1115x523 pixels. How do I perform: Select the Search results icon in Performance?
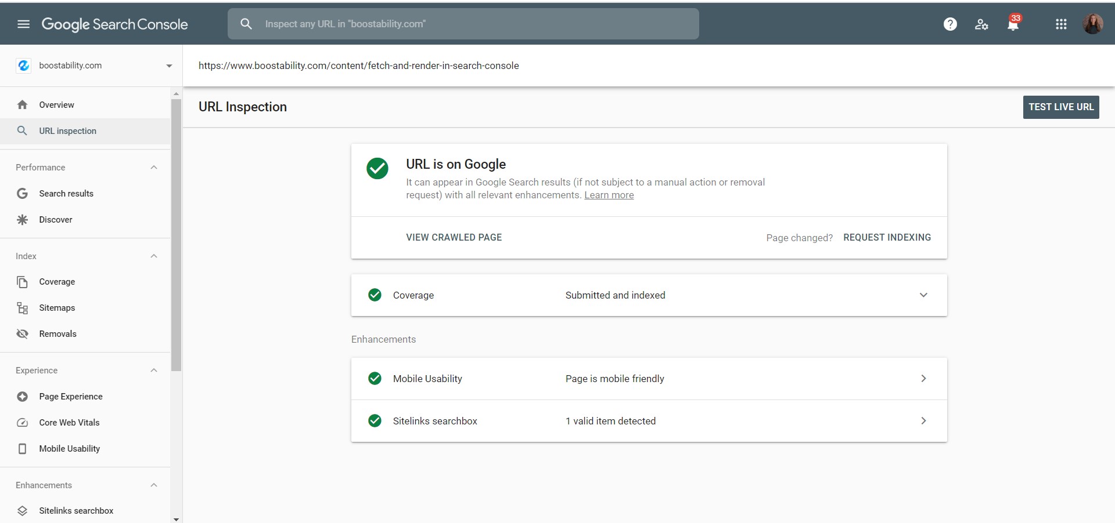tap(22, 193)
